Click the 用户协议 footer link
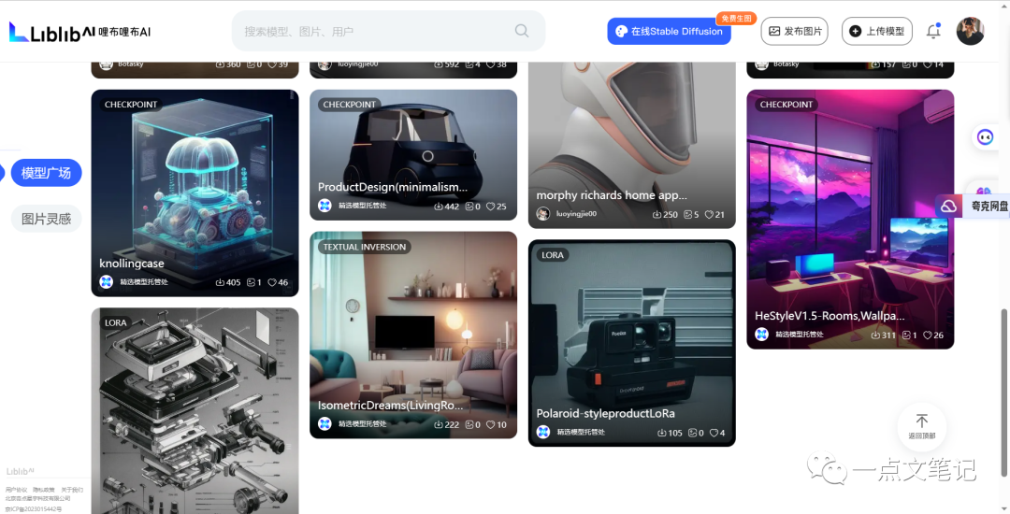 16,491
